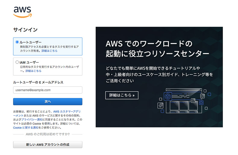238x155 pixels.
Task: Click the サインイン heading text
Action: click(x=25, y=30)
